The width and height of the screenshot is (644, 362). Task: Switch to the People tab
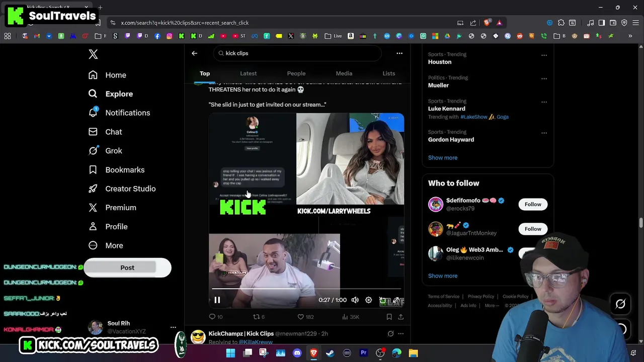pyautogui.click(x=296, y=73)
